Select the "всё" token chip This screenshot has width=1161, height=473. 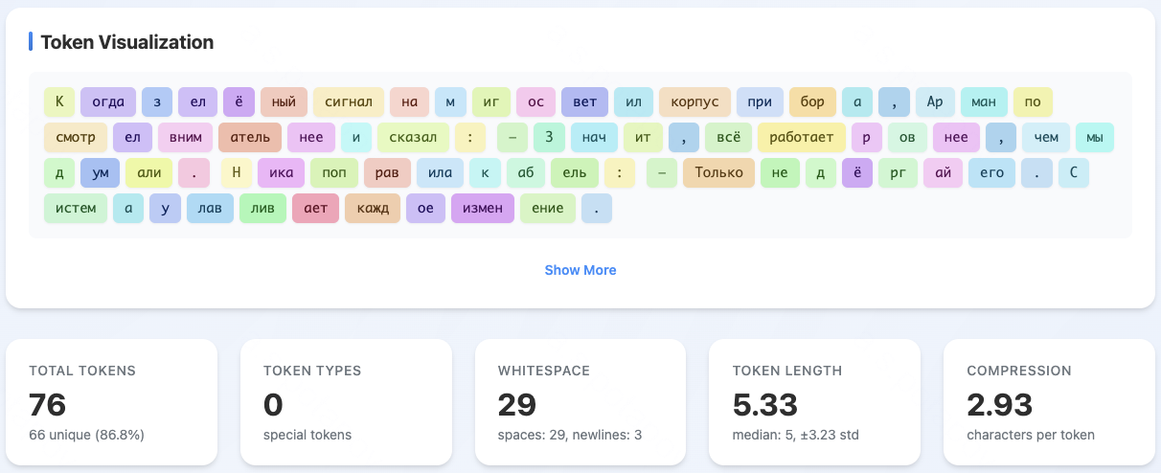click(728, 138)
